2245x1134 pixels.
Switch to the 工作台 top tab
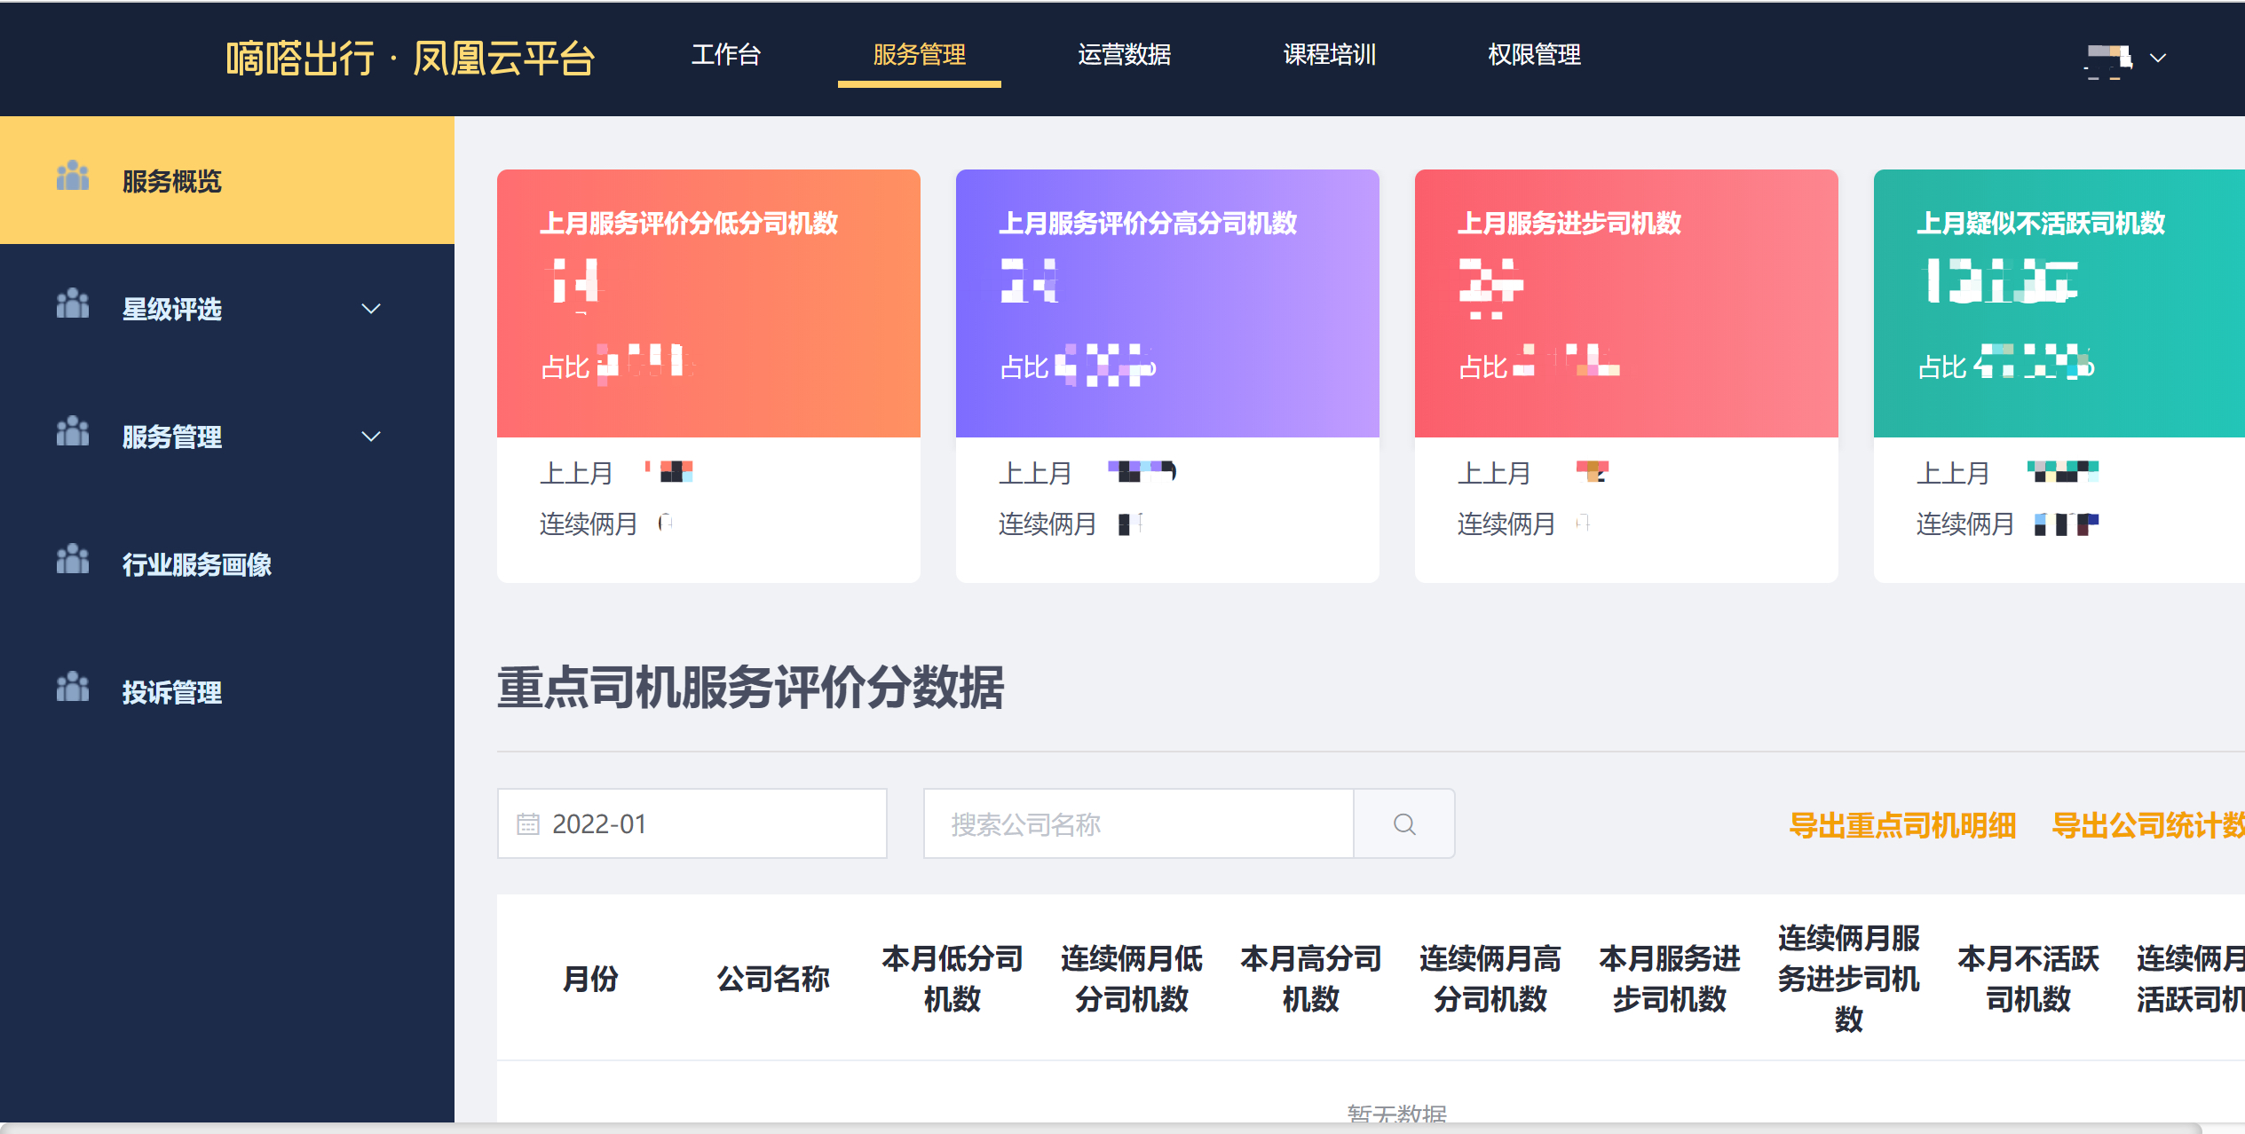pyautogui.click(x=726, y=55)
